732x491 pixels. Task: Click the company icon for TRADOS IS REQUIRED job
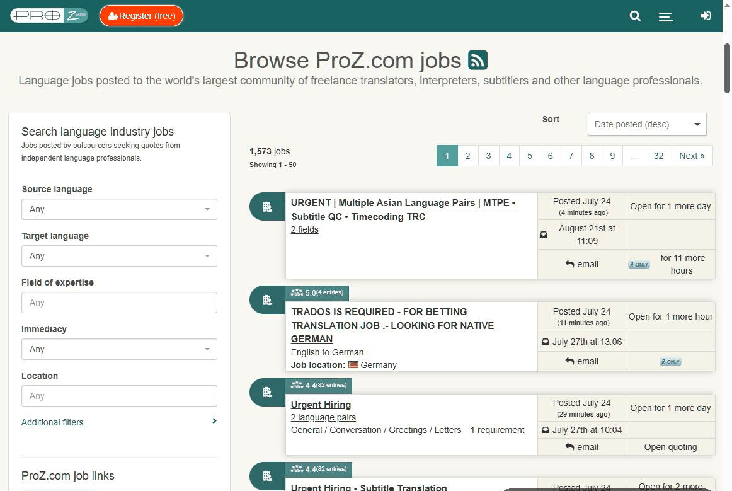tap(267, 300)
